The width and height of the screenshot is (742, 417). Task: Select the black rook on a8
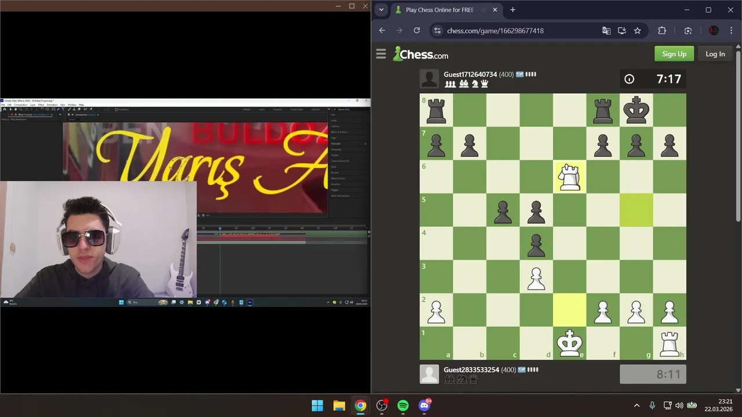(436, 110)
